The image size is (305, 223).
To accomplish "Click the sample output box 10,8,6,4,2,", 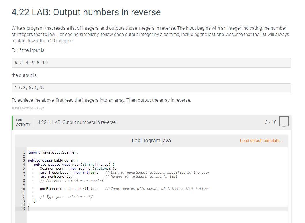I will [x=151, y=88].
